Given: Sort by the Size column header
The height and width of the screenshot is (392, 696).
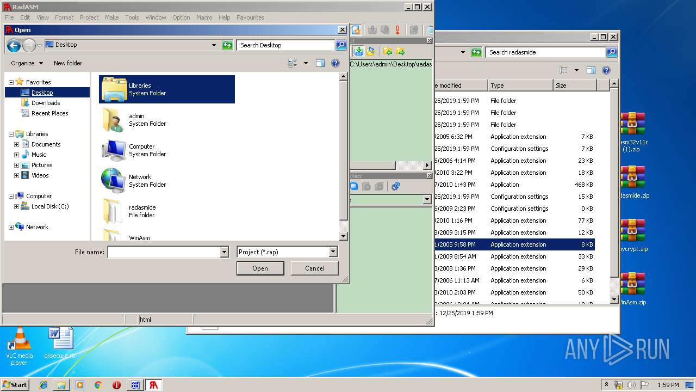Looking at the screenshot, I should point(575,85).
